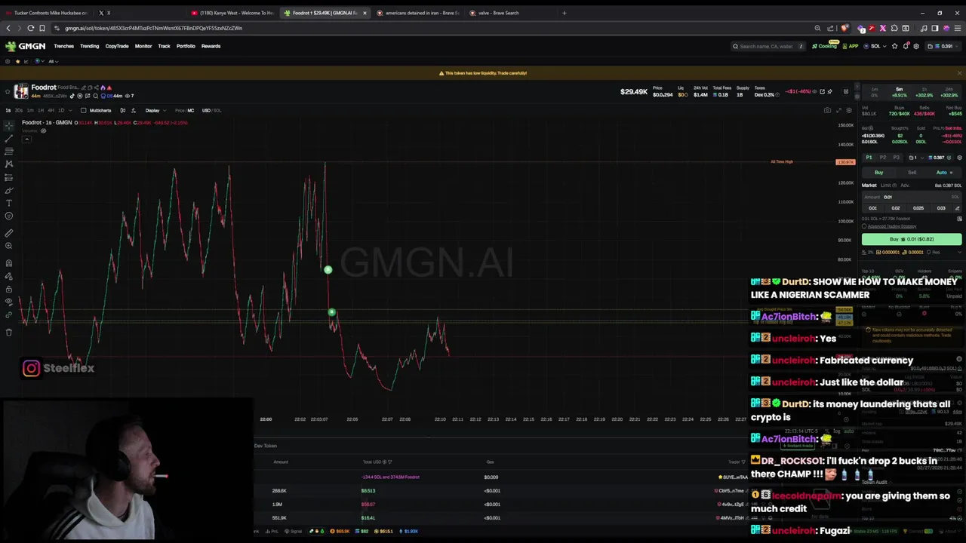The image size is (966, 543).
Task: Expand the SOL chain dropdown
Action: coord(875,46)
